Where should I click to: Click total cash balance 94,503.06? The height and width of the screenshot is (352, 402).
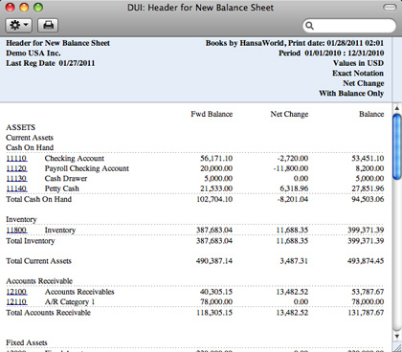click(x=368, y=199)
